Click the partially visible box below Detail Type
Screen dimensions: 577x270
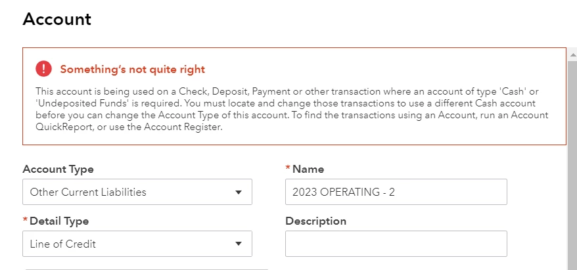point(146,269)
